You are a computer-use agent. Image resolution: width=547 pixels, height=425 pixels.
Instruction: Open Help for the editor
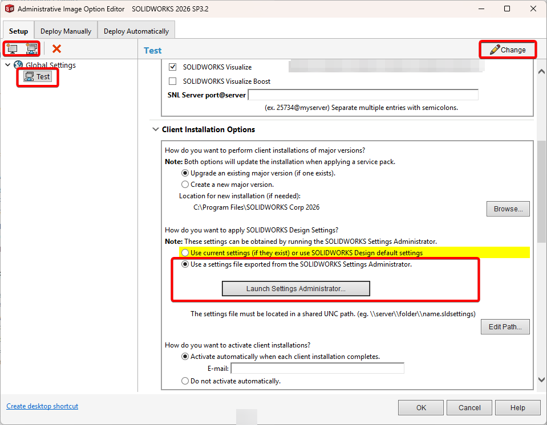coord(518,407)
